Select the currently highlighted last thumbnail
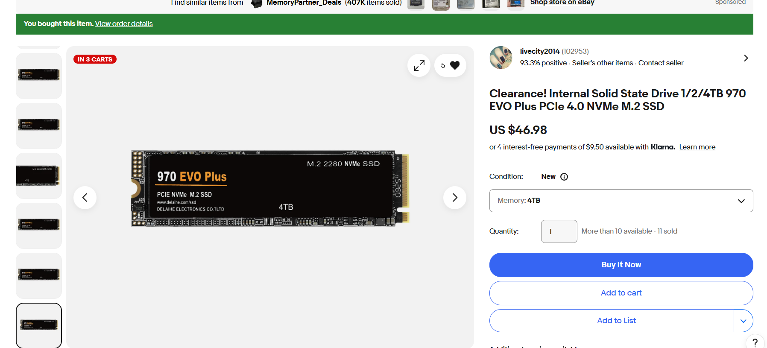 [x=39, y=325]
